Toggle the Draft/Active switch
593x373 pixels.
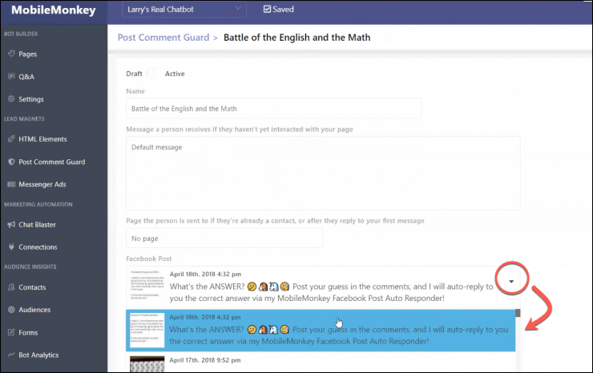tap(153, 74)
